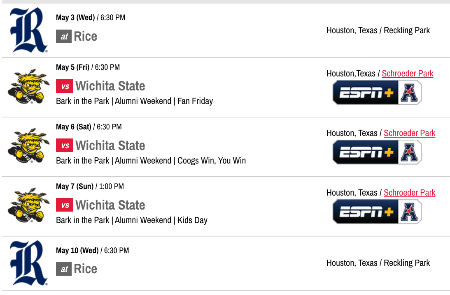Click the Rice logo for May 10 game

(x=28, y=263)
